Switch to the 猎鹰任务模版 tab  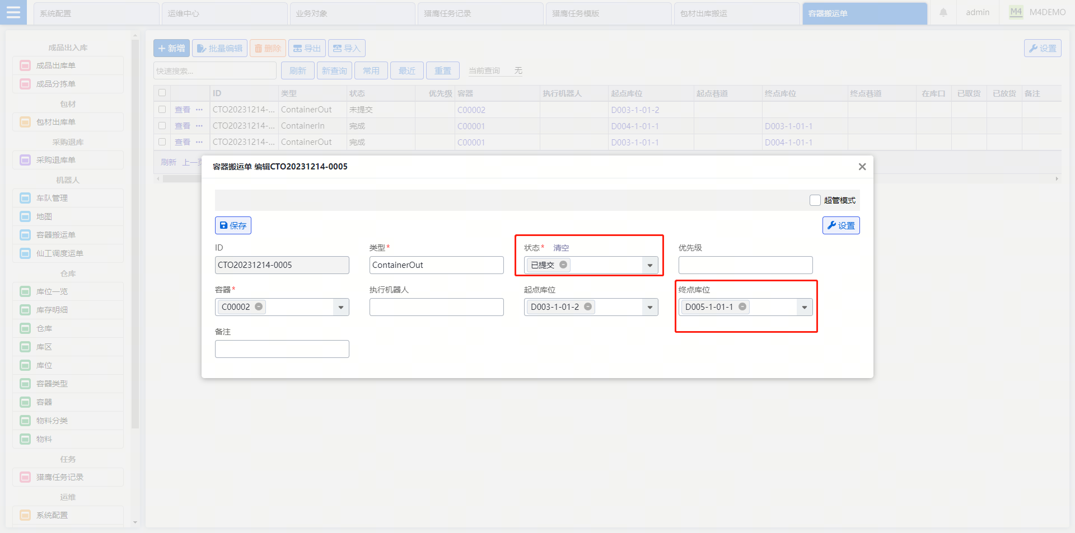pos(609,13)
